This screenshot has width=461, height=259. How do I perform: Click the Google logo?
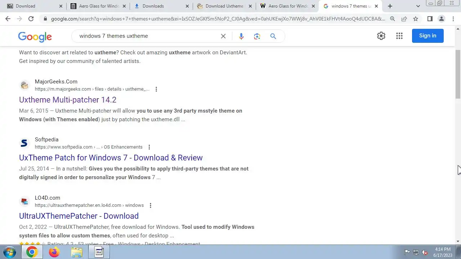[35, 36]
